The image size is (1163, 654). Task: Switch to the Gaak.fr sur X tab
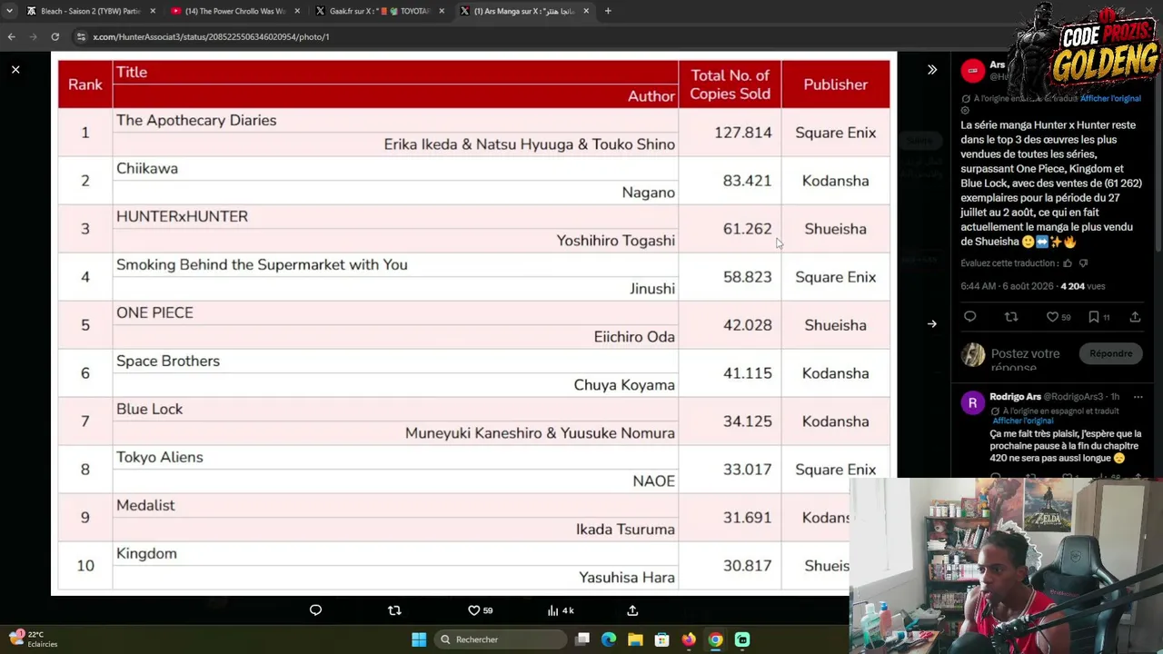tap(377, 11)
